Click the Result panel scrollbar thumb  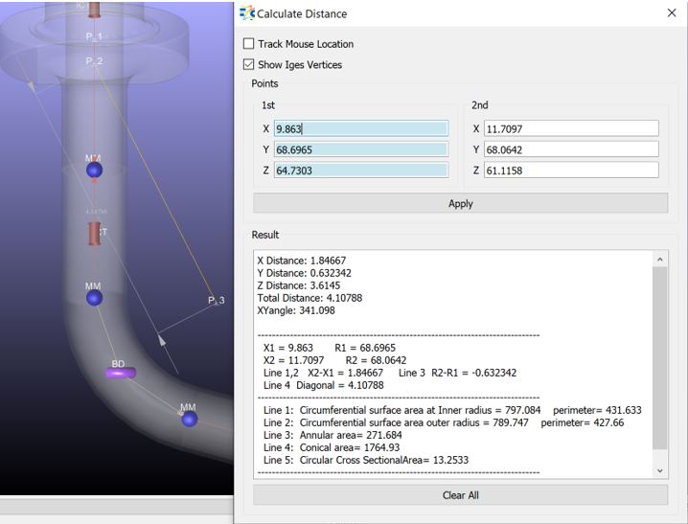[x=659, y=359]
